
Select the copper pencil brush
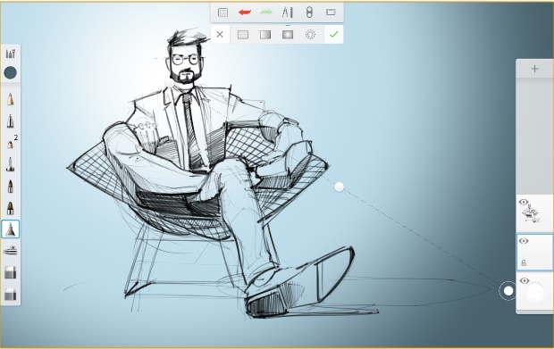(x=10, y=99)
